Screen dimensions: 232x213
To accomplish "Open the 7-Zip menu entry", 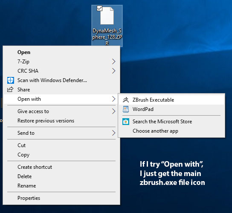I will 61,62.
